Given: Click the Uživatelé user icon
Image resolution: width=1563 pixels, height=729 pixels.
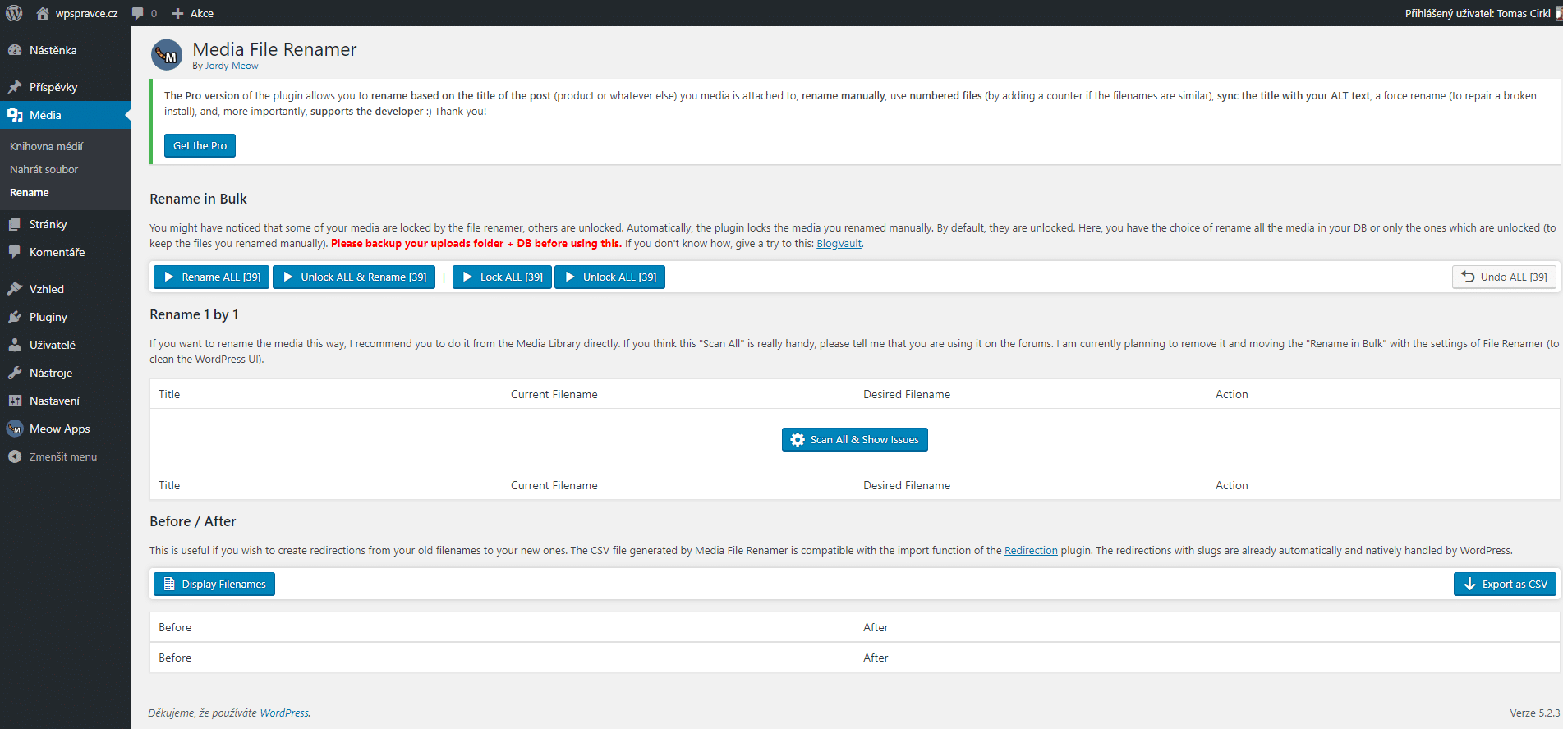Looking at the screenshot, I should point(15,345).
